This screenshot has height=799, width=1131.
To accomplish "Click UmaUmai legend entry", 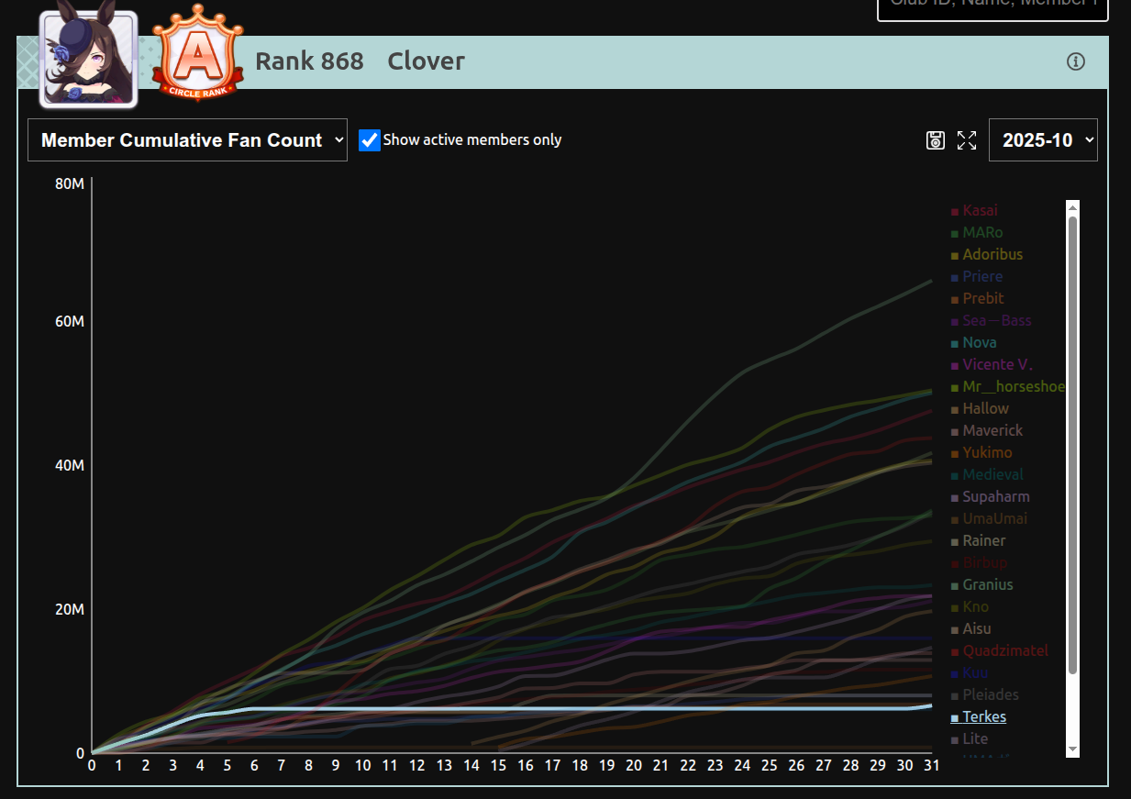I will tap(989, 518).
